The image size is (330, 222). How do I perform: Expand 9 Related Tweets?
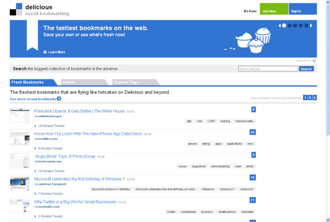click(x=49, y=149)
